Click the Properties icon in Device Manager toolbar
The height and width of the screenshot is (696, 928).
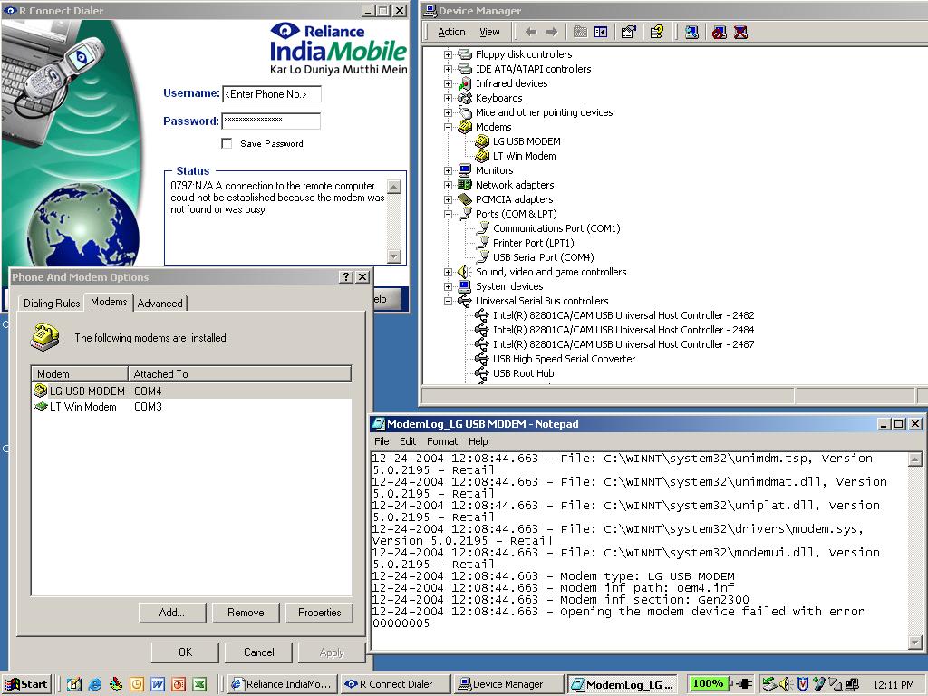(628, 32)
